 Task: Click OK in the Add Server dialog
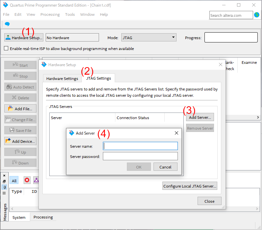point(139,167)
